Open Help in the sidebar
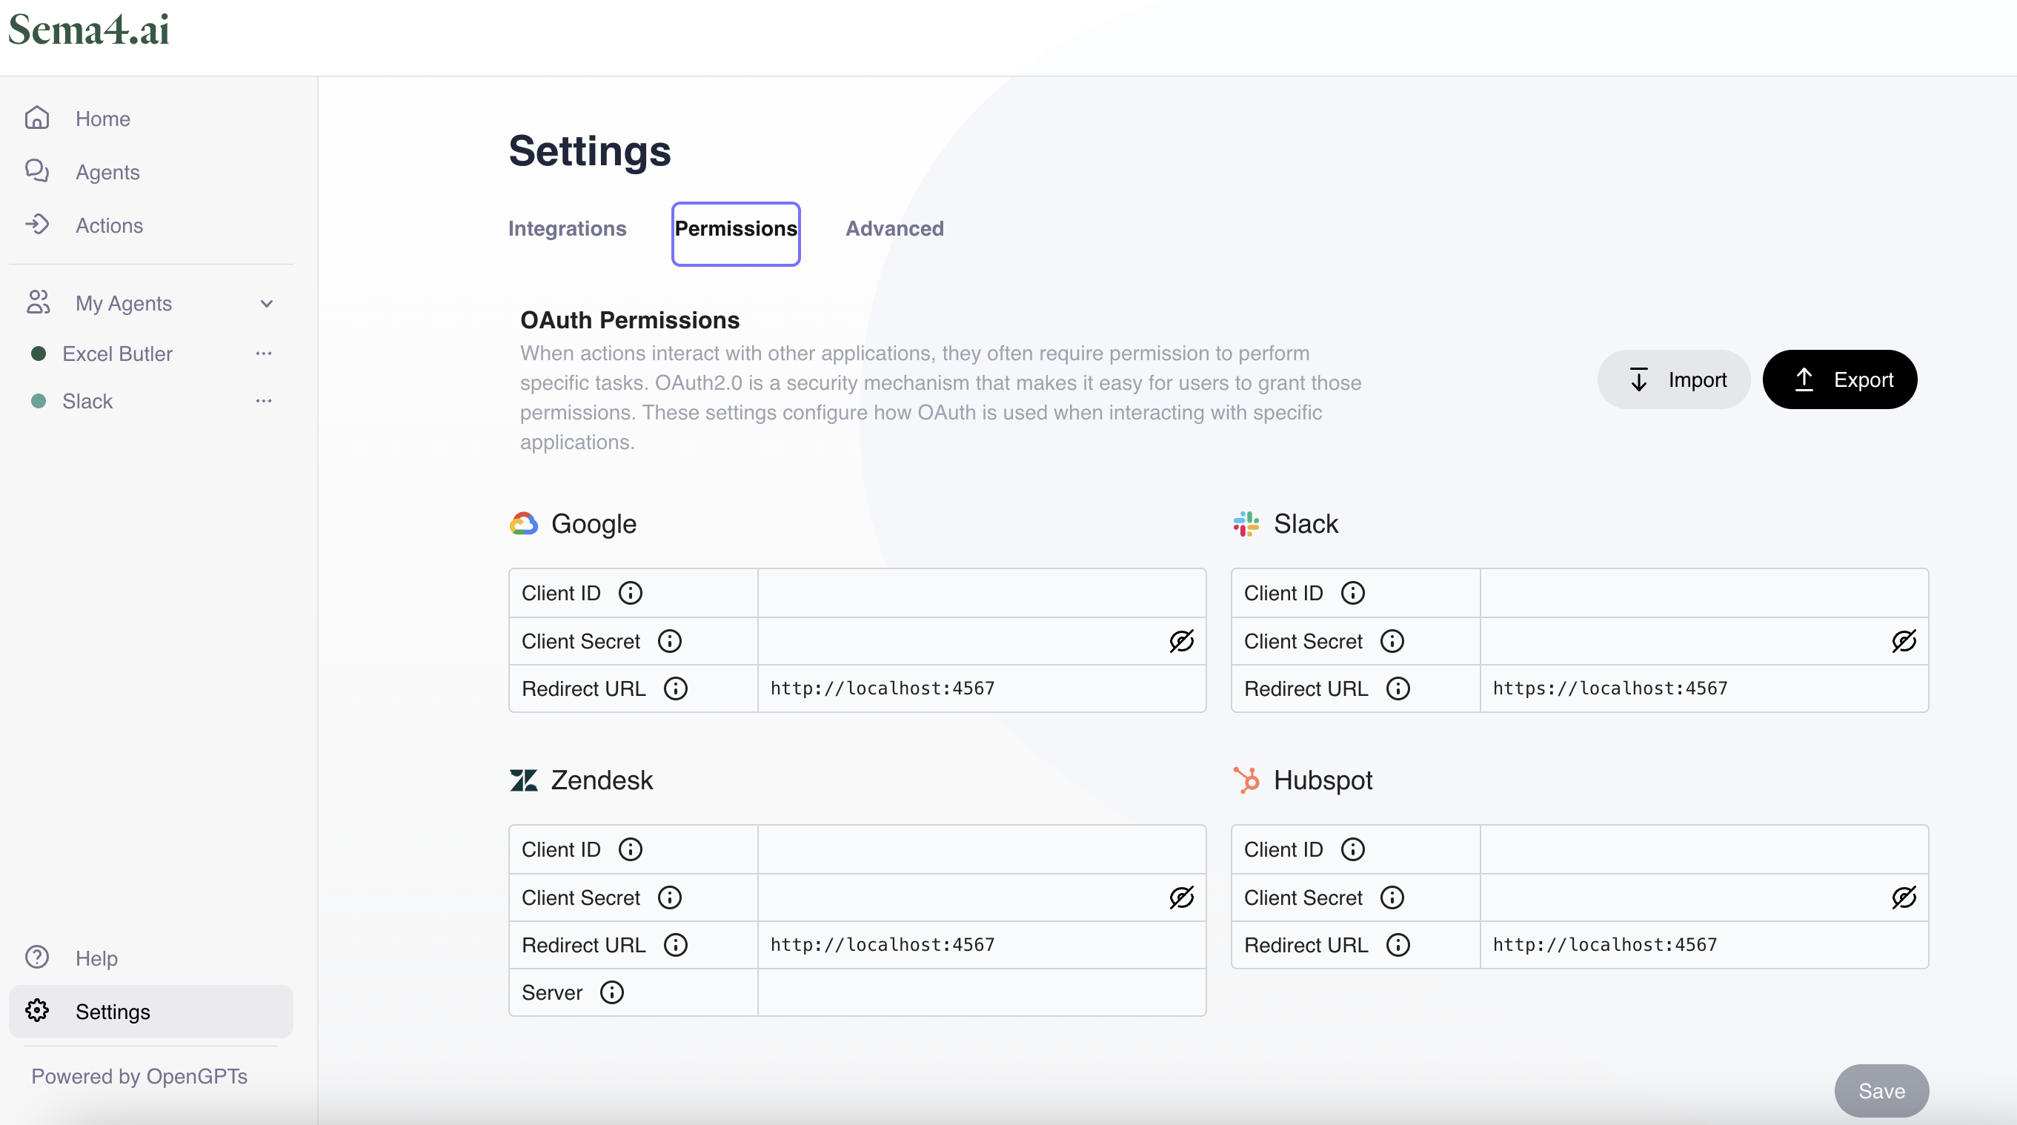2017x1125 pixels. click(151, 958)
